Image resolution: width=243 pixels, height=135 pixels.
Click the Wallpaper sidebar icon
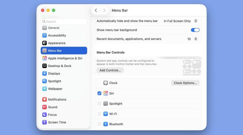click(45, 89)
